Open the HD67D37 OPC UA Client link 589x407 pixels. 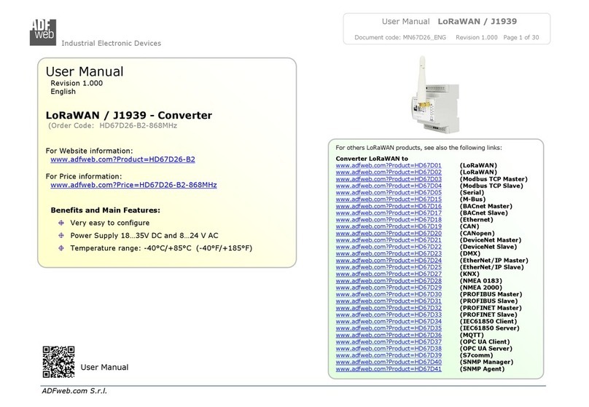389,341
